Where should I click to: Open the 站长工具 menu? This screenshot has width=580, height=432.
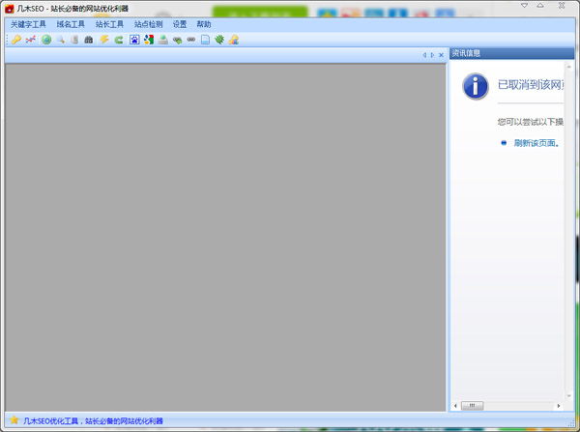(109, 24)
